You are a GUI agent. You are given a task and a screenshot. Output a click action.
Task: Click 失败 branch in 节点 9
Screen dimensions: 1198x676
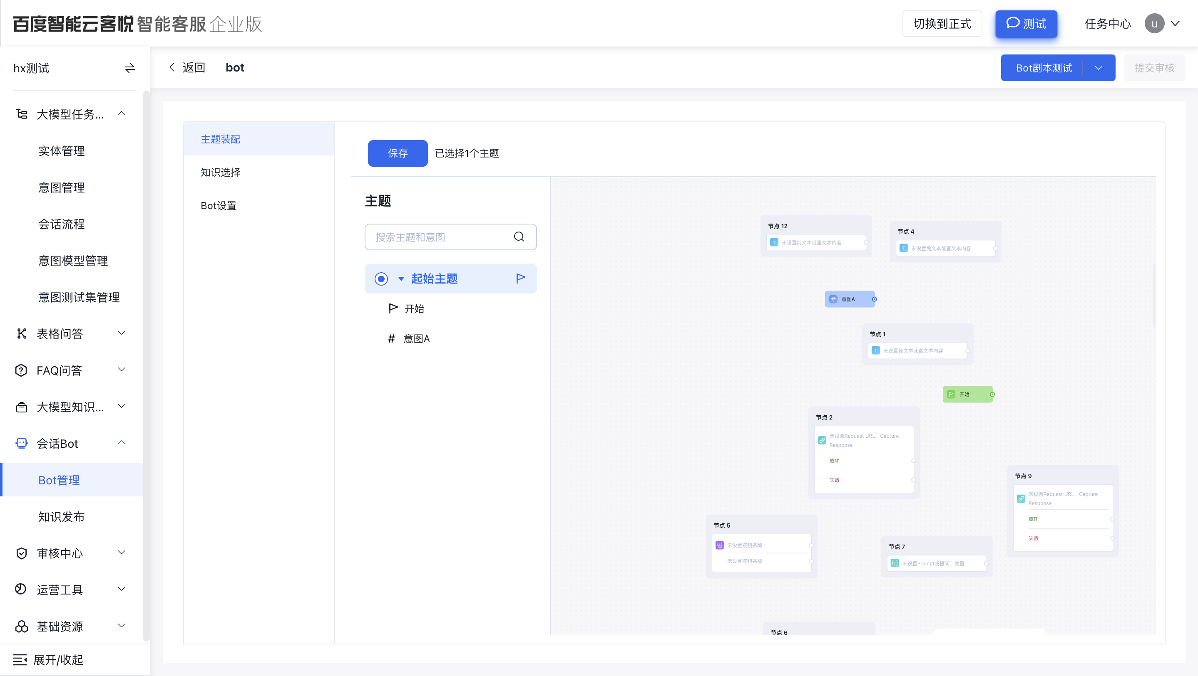[1033, 538]
